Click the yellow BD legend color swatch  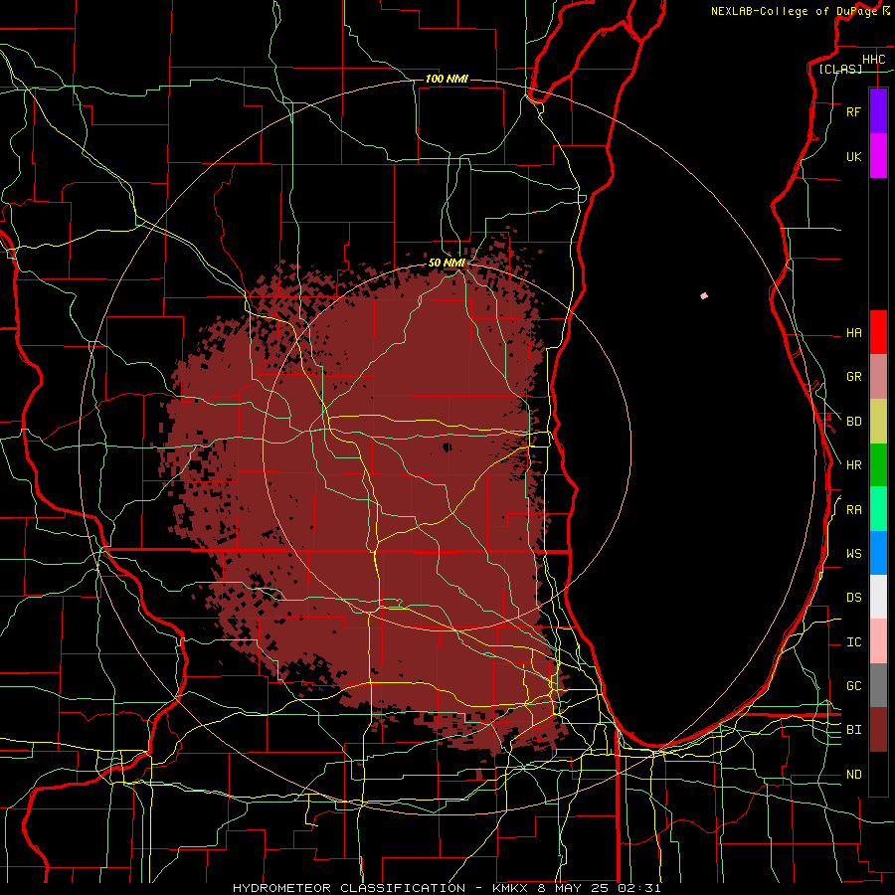(x=878, y=422)
